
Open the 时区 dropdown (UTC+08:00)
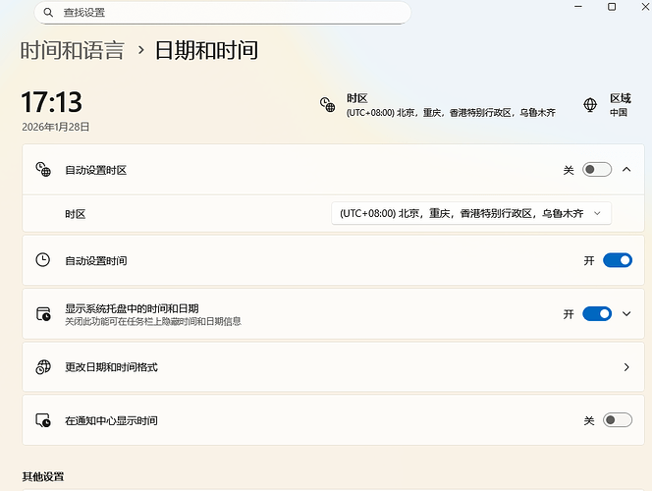pos(471,214)
